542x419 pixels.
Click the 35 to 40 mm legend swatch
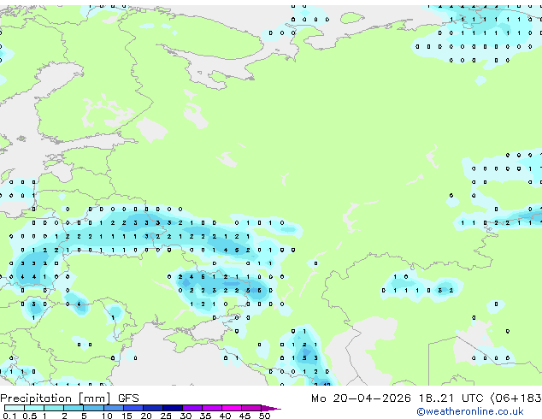pyautogui.click(x=212, y=408)
